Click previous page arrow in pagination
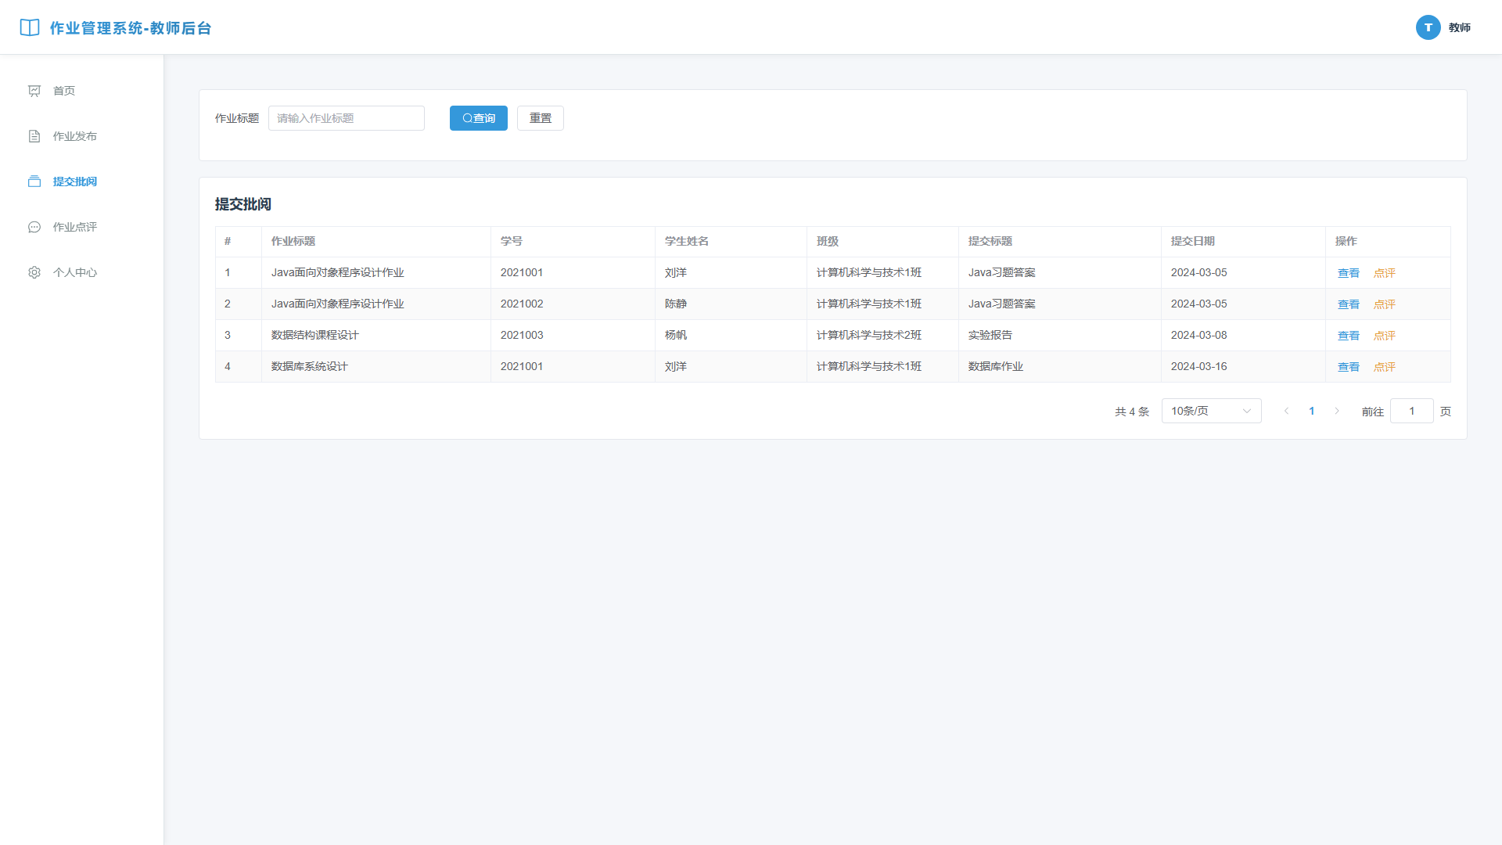1502x845 pixels. coord(1286,411)
